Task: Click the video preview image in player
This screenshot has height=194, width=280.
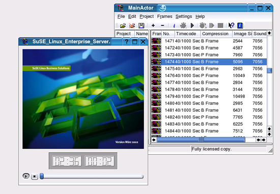Action: [83, 99]
